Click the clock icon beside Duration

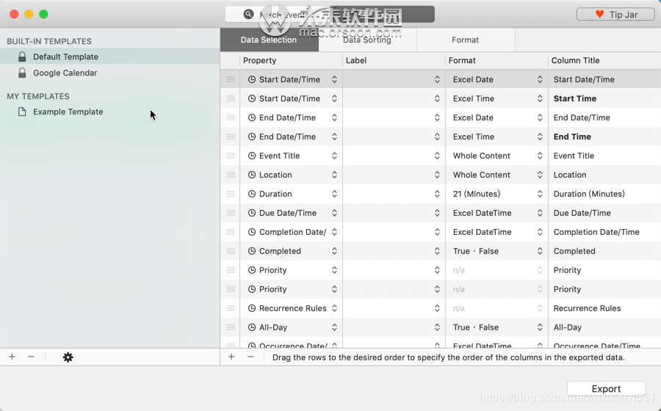(x=252, y=194)
